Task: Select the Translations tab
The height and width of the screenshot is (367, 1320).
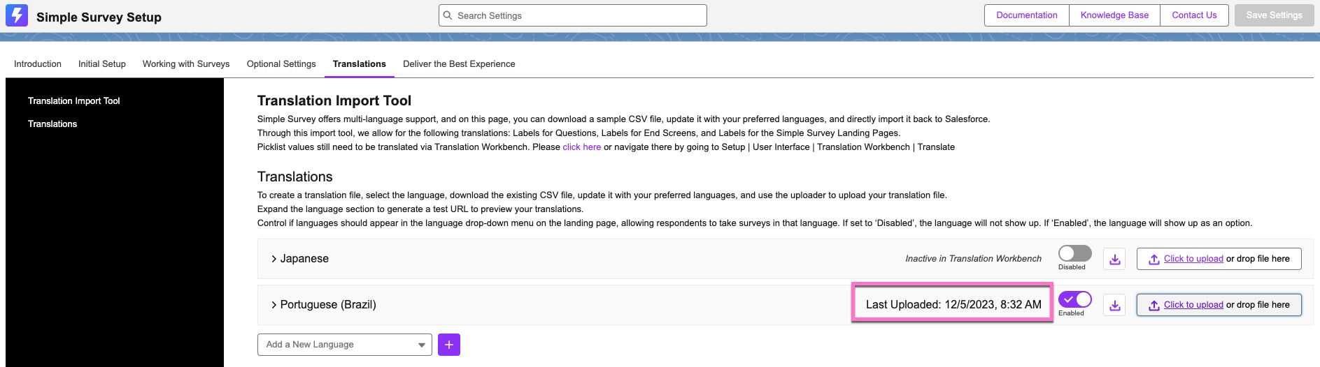Action: tap(360, 63)
